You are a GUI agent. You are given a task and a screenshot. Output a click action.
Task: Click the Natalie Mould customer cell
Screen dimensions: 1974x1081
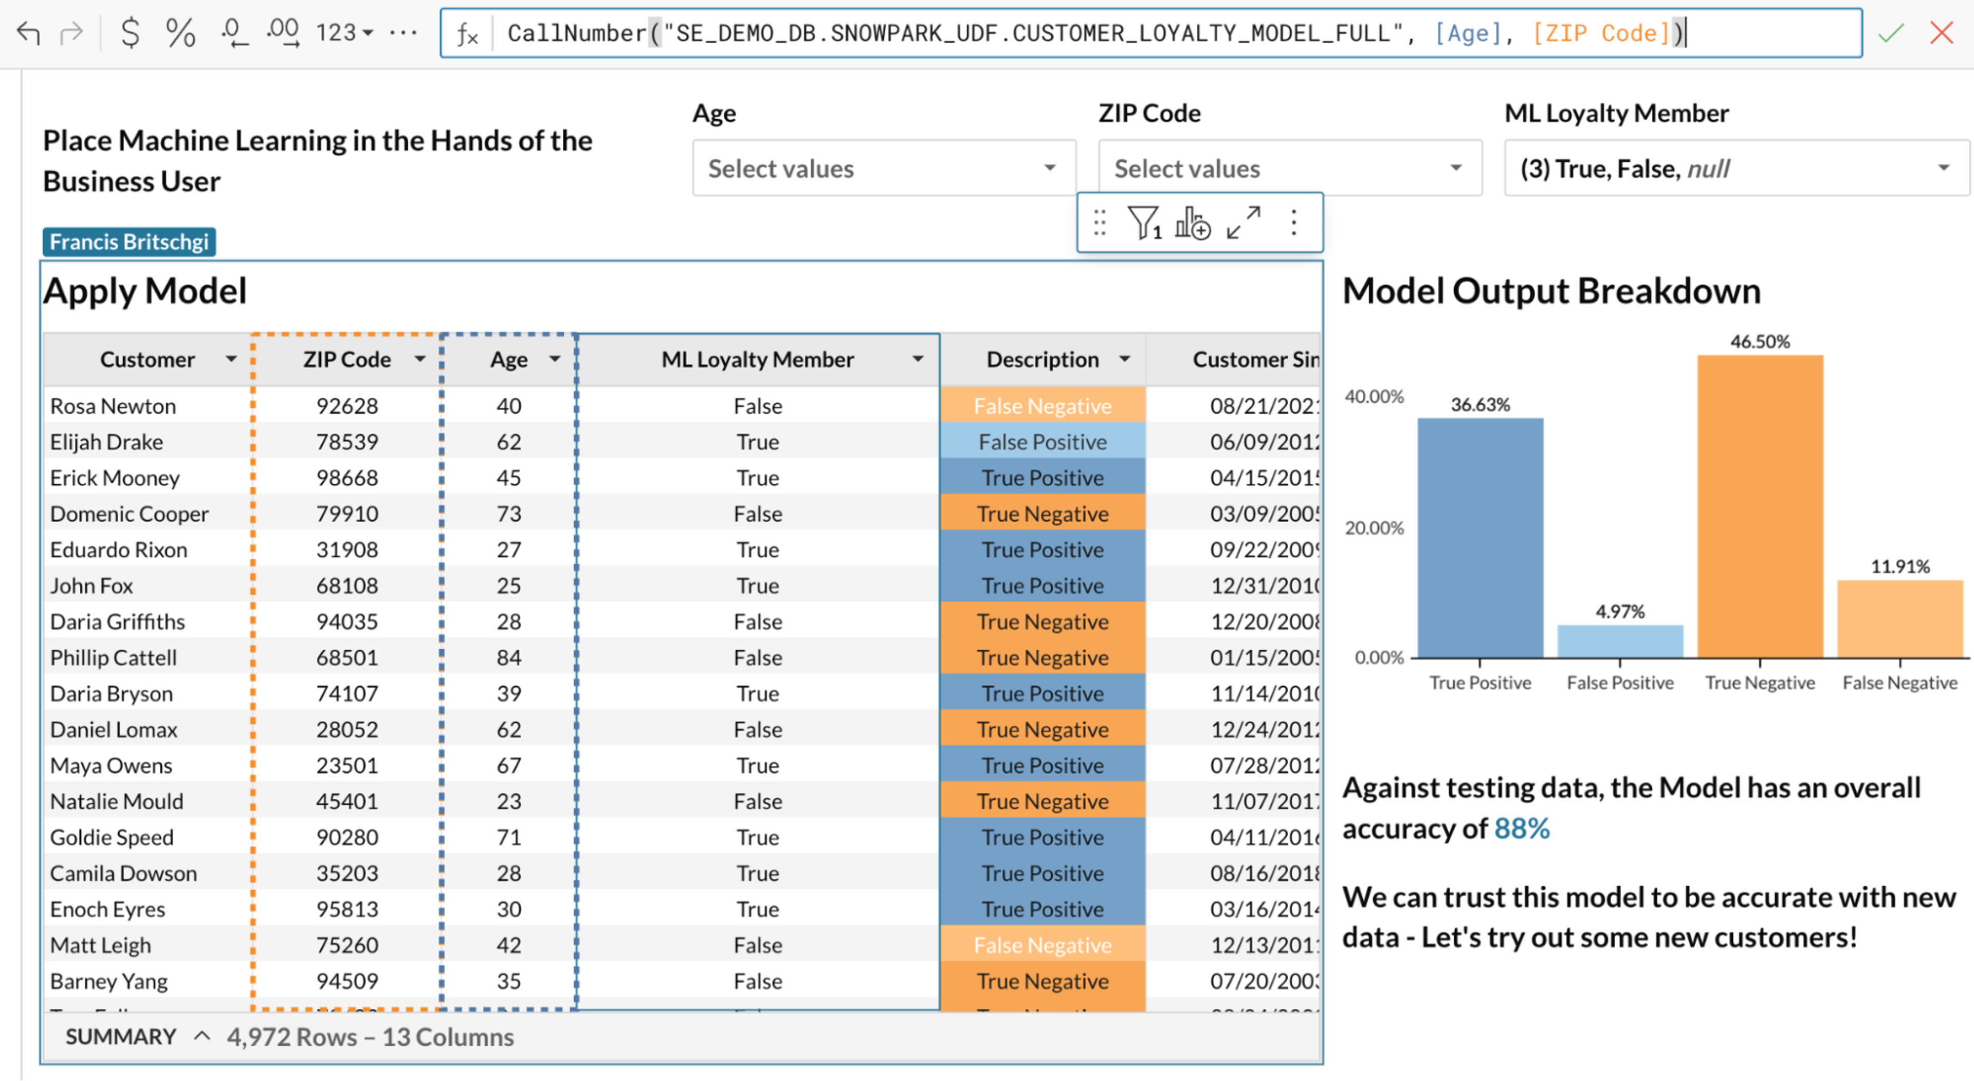pyautogui.click(x=147, y=801)
